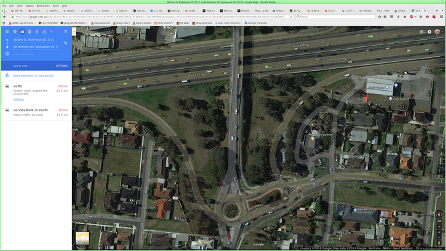Open the Bookmarks menu

[x=43, y=6]
